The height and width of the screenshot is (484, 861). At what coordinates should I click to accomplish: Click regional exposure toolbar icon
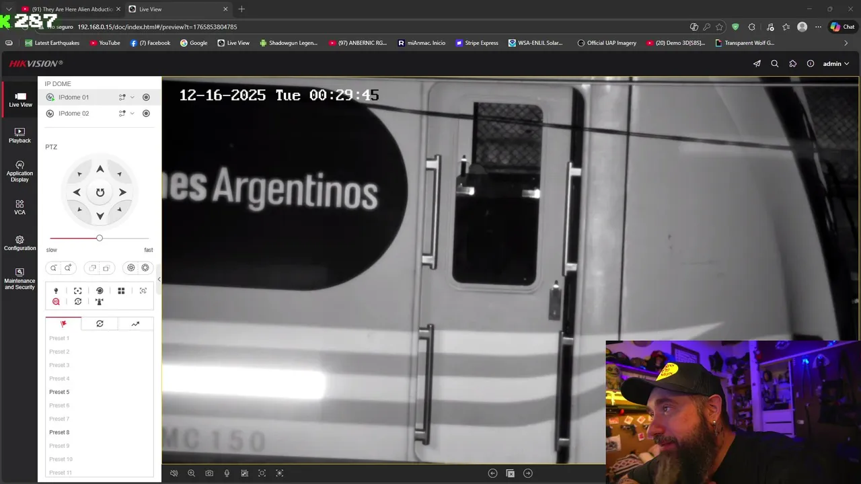click(280, 473)
